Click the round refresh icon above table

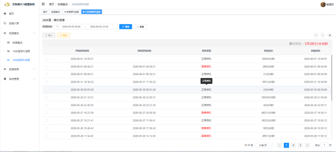pos(323,35)
